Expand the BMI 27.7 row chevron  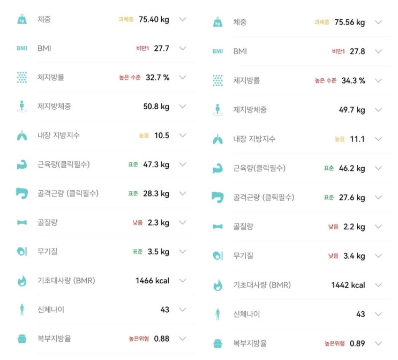coord(183,48)
